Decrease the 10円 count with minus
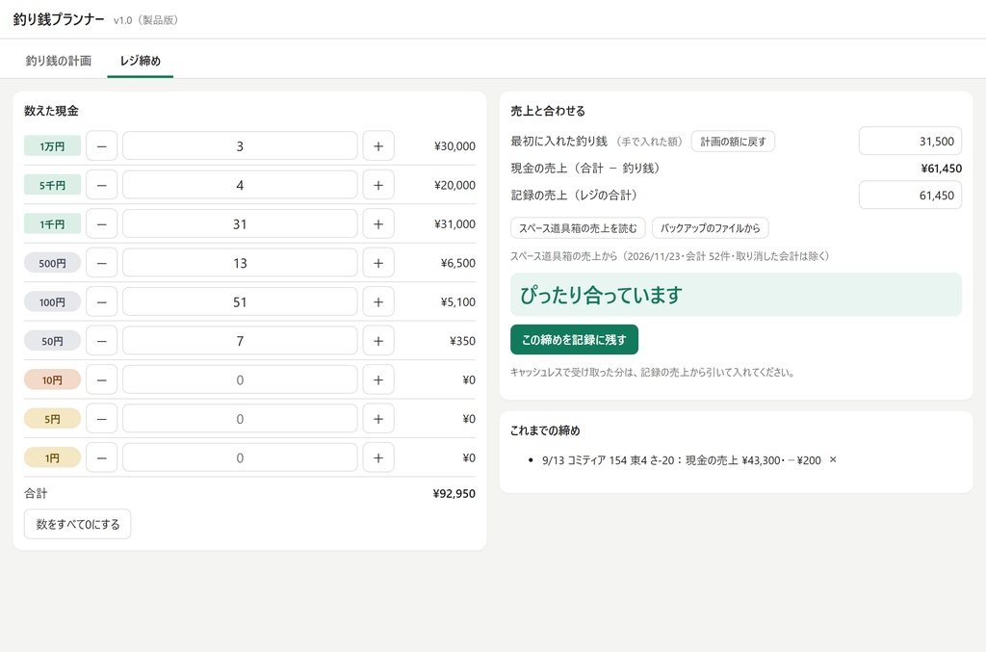The width and height of the screenshot is (986, 652). [x=102, y=379]
